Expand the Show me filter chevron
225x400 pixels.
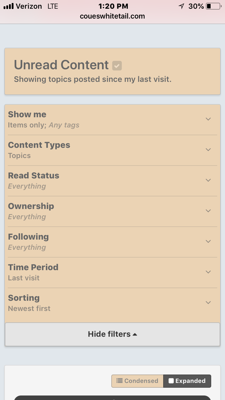(208, 119)
